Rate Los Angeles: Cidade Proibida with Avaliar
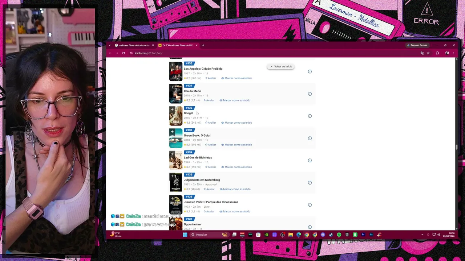This screenshot has height=261, width=465. point(210,78)
